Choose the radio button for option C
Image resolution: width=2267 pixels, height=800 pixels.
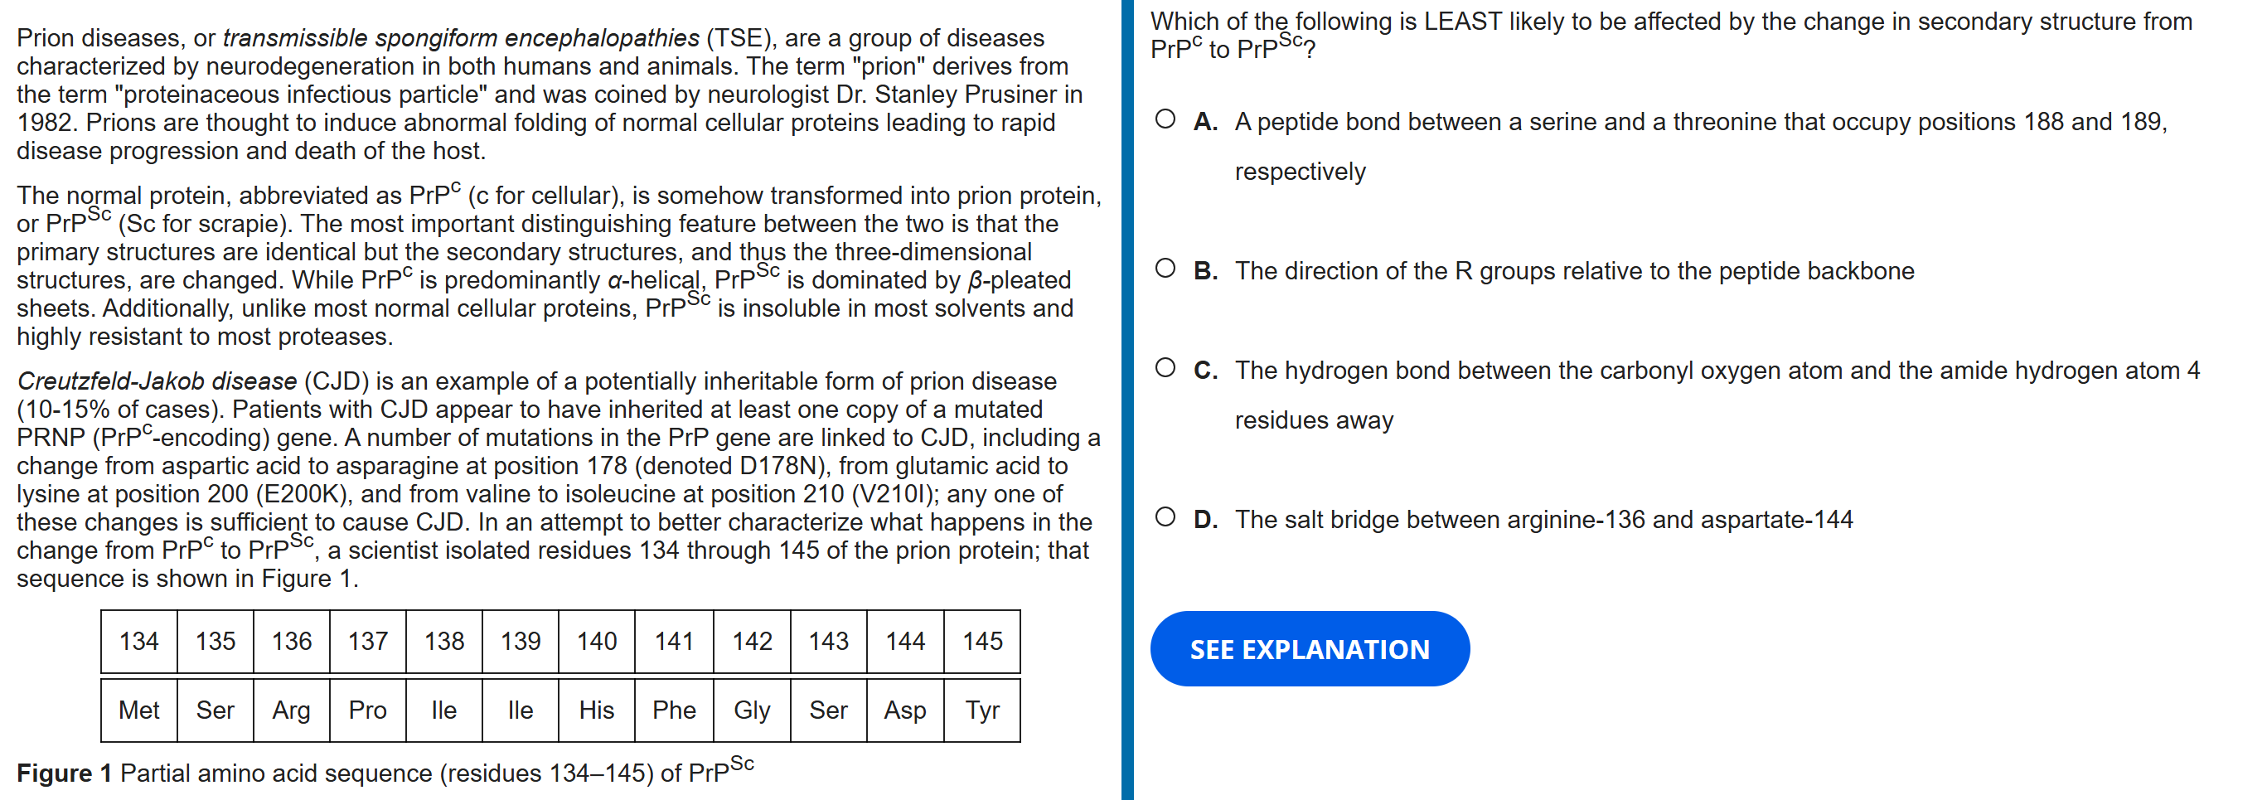click(x=1165, y=368)
